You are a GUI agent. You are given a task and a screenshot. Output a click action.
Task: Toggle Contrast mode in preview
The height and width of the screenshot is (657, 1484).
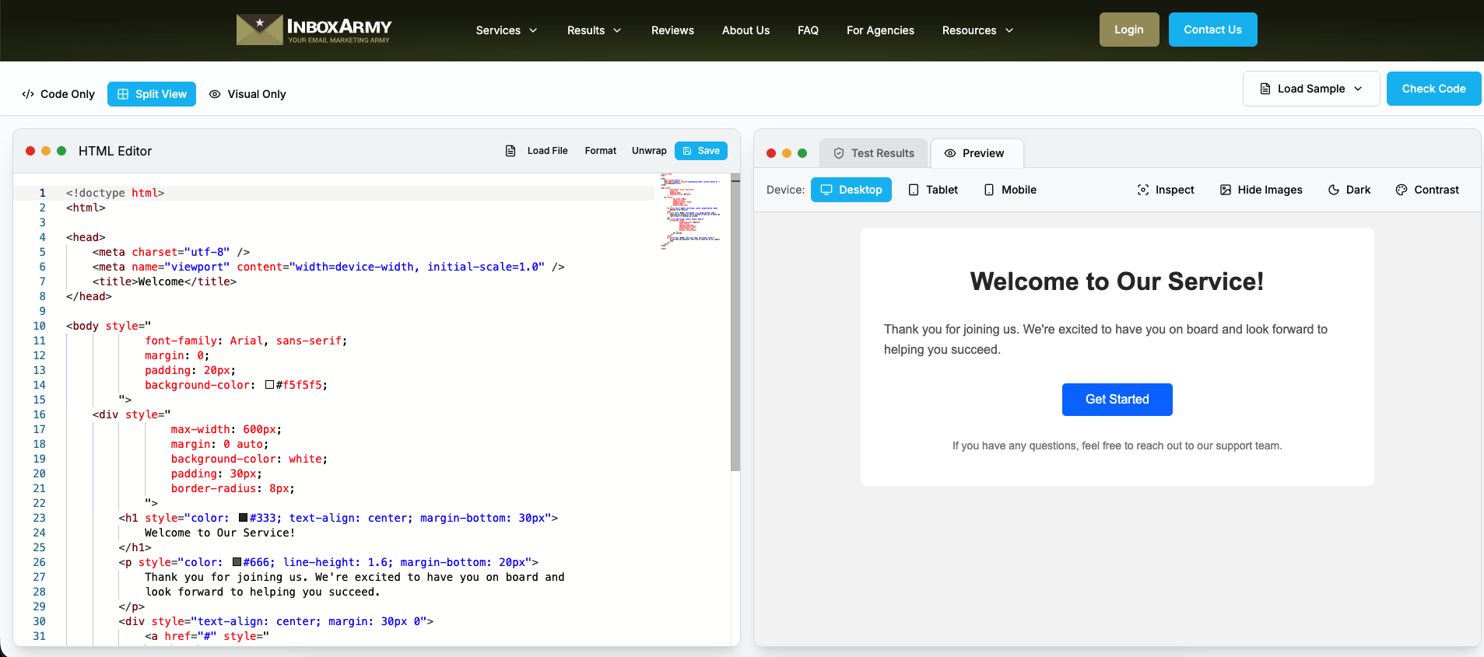coord(1426,190)
